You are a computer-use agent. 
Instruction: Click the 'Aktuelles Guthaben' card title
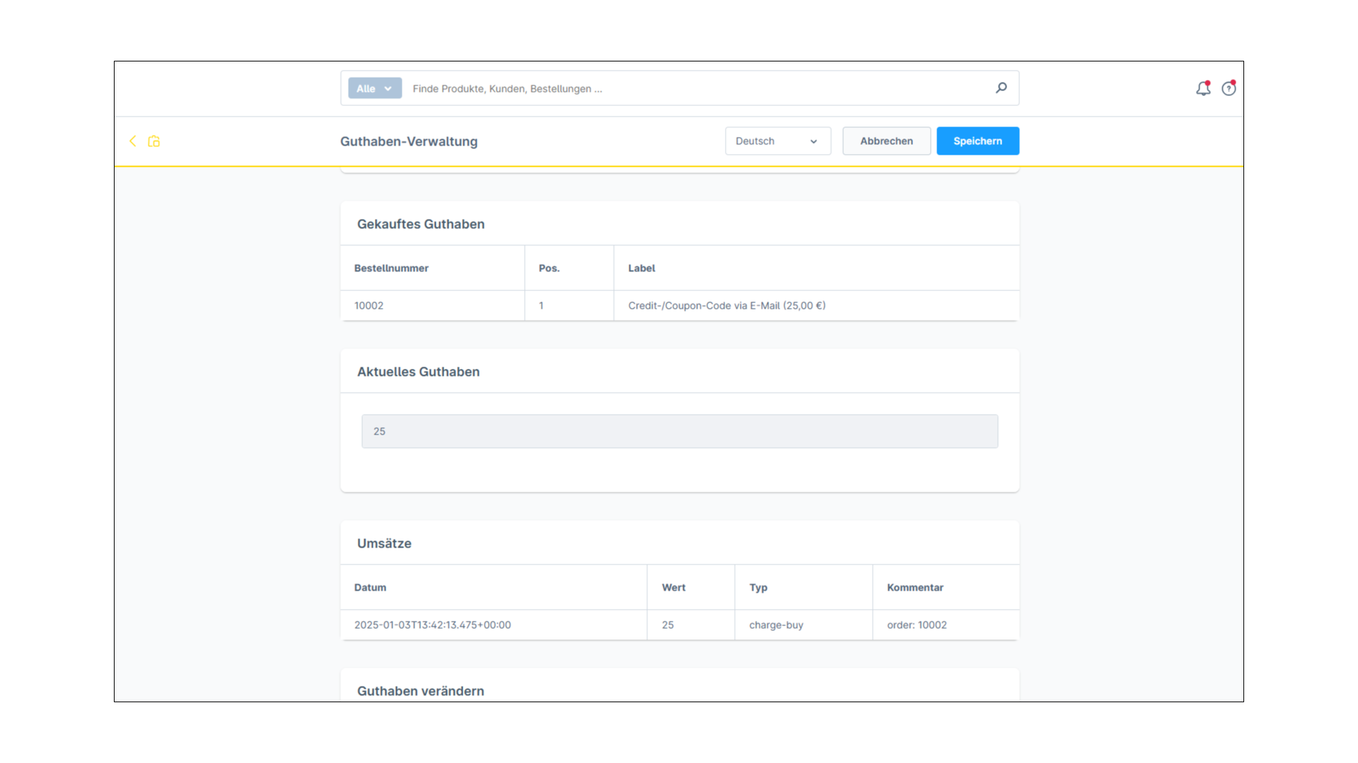click(418, 372)
